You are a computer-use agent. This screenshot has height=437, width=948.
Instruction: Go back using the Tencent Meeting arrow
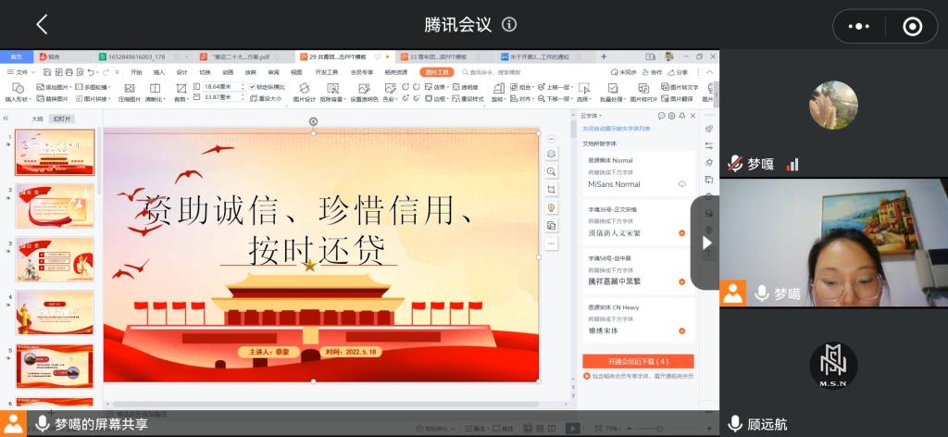42,25
